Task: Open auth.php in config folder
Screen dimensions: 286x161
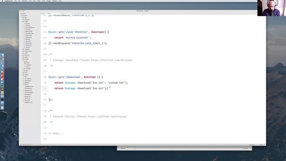Action: [28, 25]
